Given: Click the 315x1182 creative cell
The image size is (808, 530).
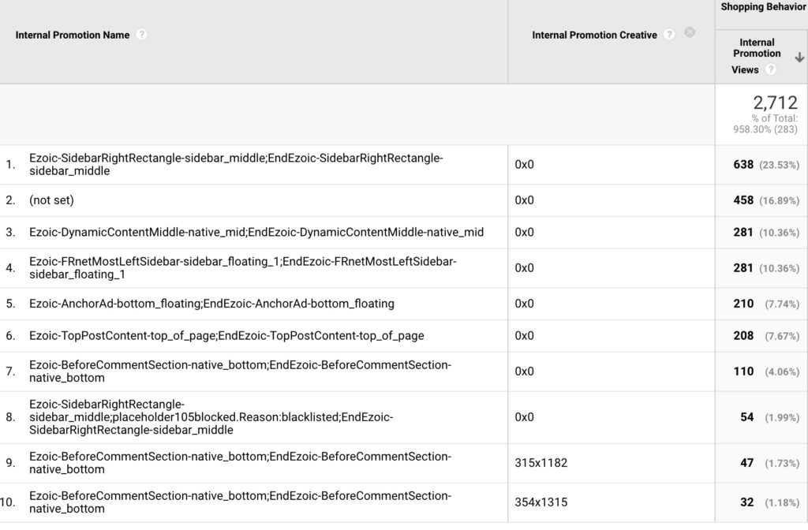Looking at the screenshot, I should pyautogui.click(x=541, y=463).
